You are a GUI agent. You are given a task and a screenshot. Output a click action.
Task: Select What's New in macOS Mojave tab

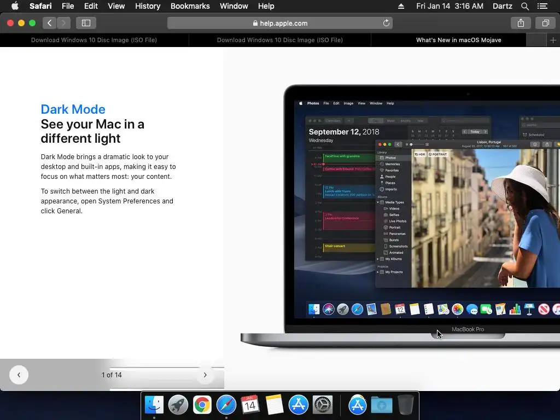coord(459,40)
